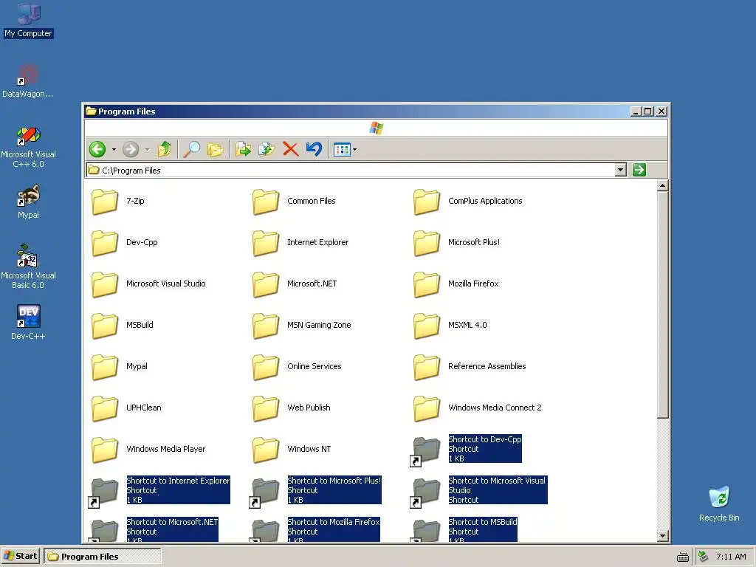Screen dimensions: 756x567
Task: Open the Views toolbar button
Action: click(342, 150)
